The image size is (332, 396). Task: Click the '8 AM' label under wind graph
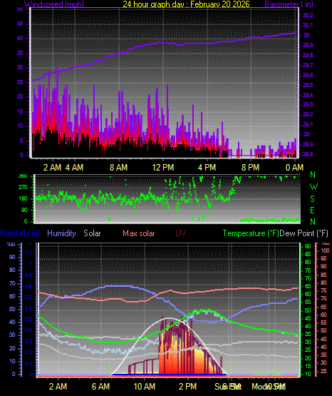pos(118,167)
